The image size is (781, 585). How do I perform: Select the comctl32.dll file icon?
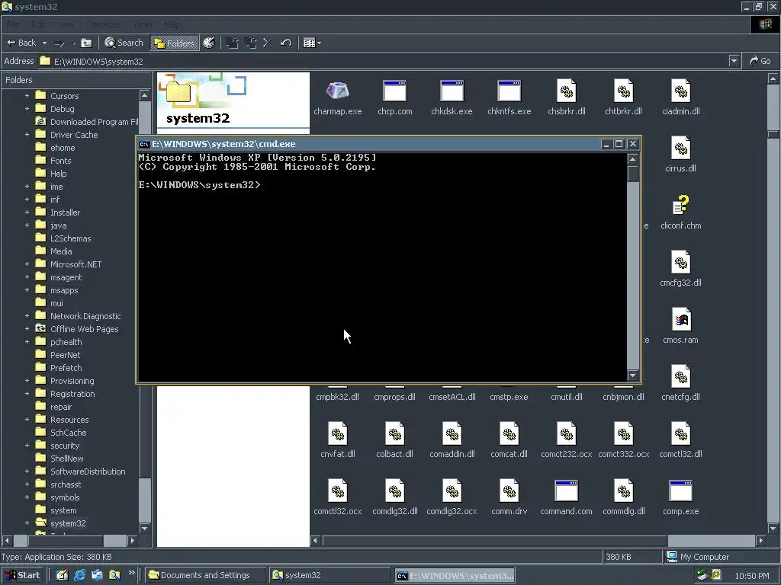coord(681,433)
